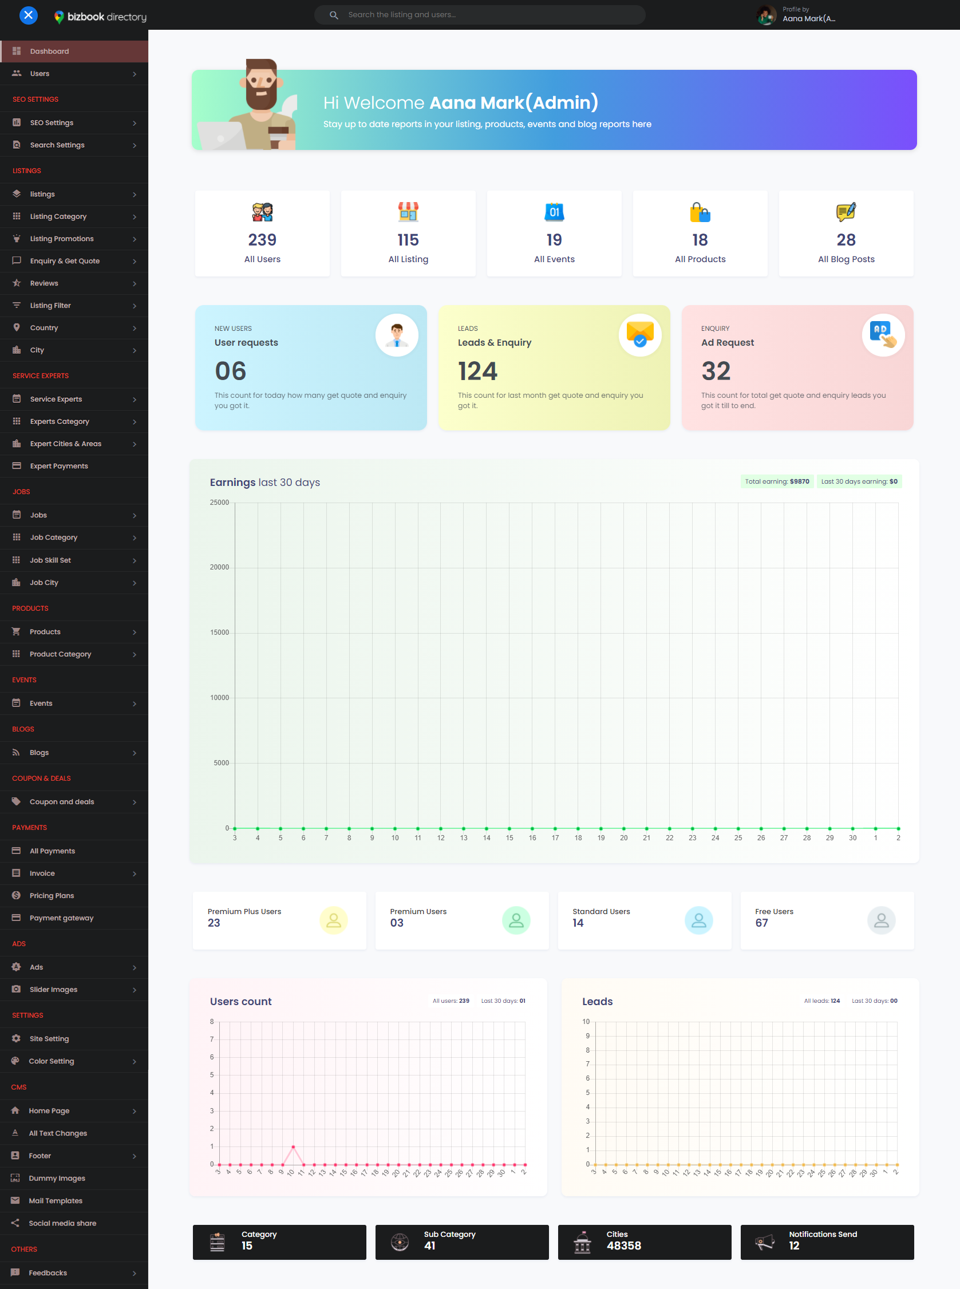Open the search magnifier in top bar
This screenshot has width=960, height=1289.
click(x=334, y=14)
